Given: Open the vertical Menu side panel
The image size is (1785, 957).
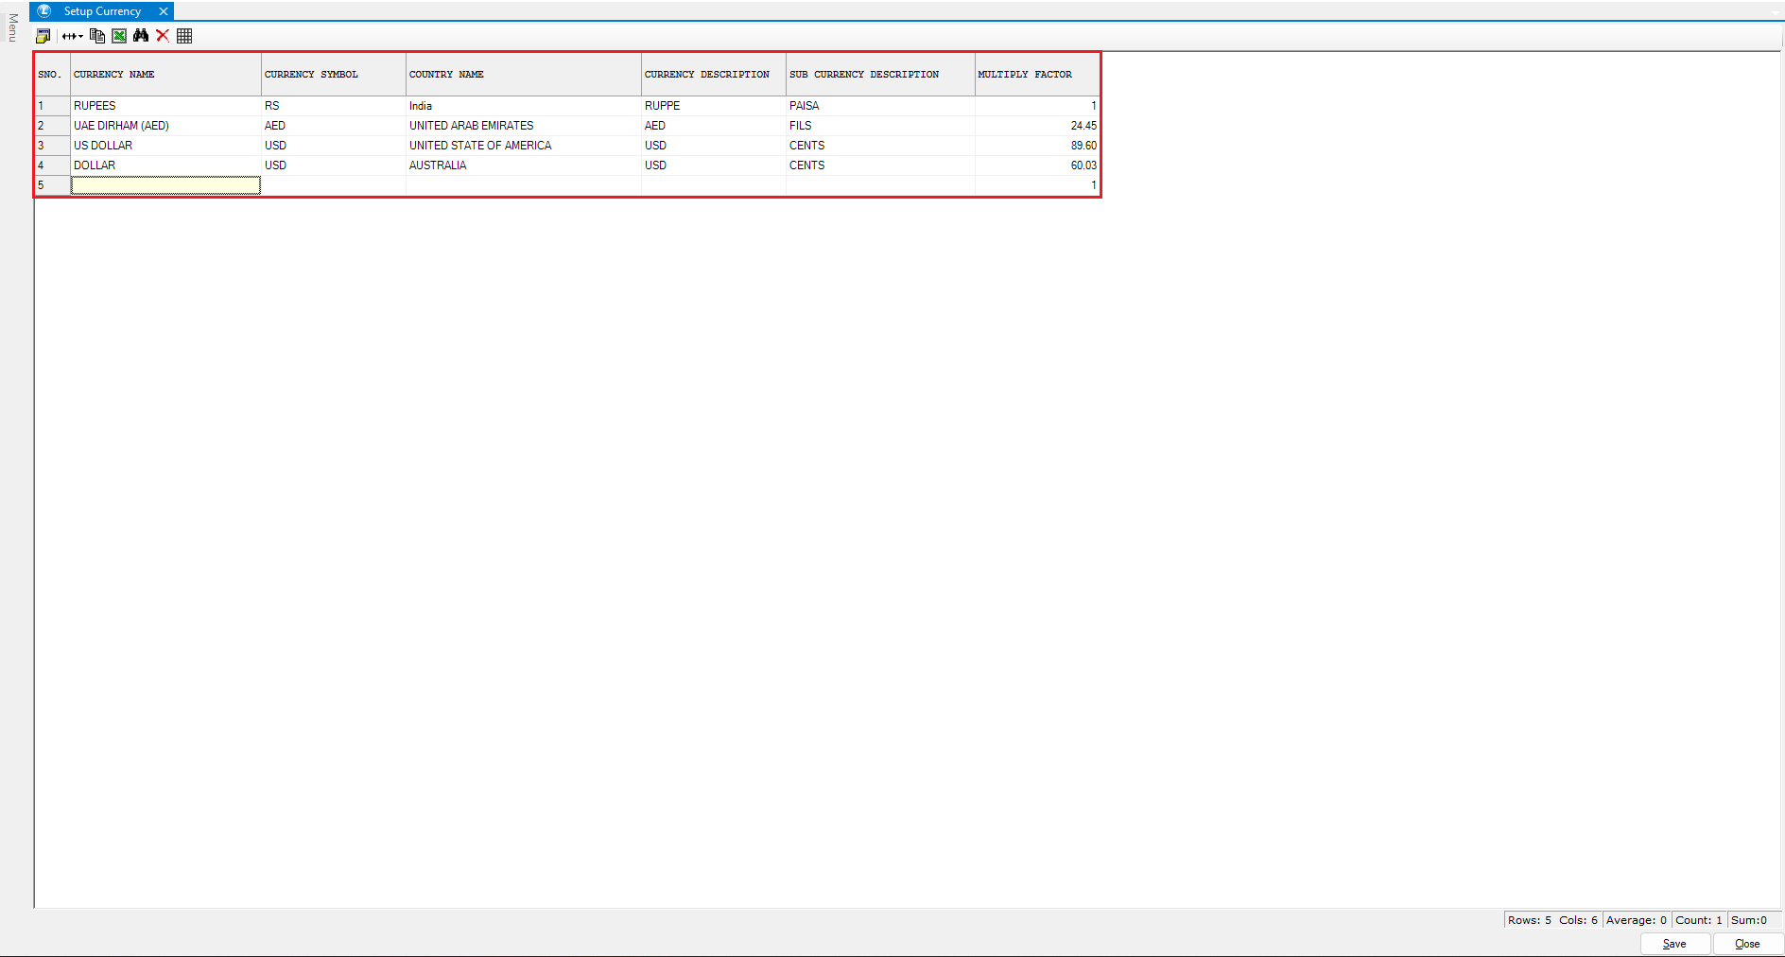Looking at the screenshot, I should (12, 27).
